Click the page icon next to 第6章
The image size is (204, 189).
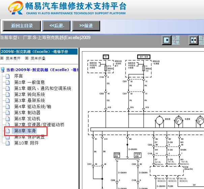coord(8,119)
